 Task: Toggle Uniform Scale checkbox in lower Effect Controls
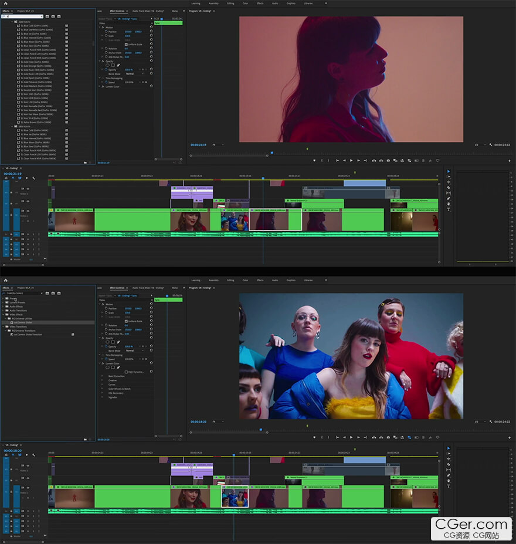126,321
